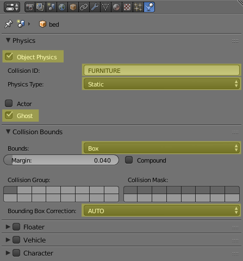Tick the Compound checkbox

(129, 160)
